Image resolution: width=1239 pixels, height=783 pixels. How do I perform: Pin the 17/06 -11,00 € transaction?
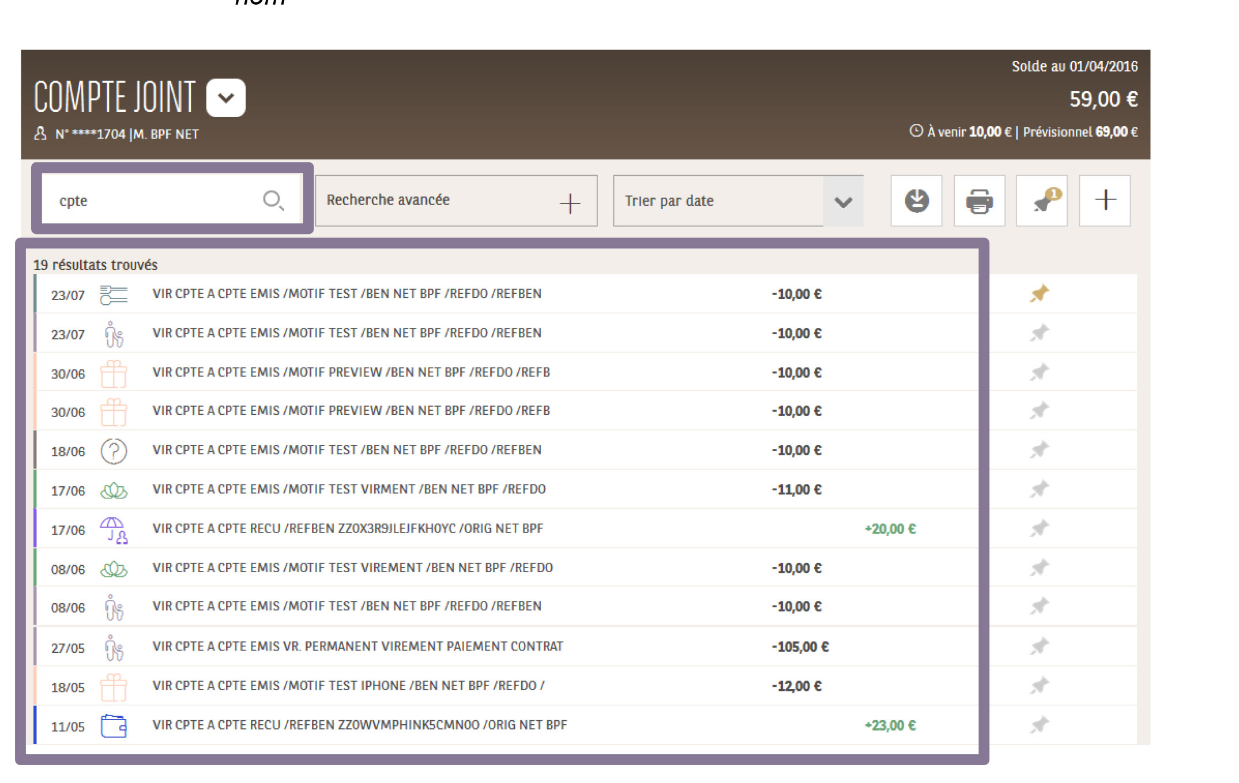1039,489
